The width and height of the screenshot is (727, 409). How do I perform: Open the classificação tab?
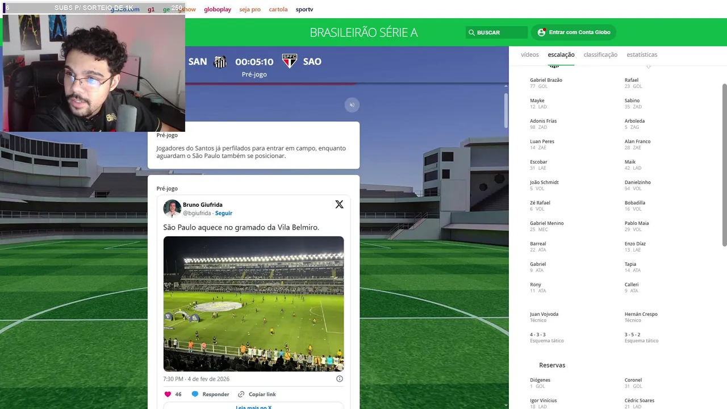(600, 55)
